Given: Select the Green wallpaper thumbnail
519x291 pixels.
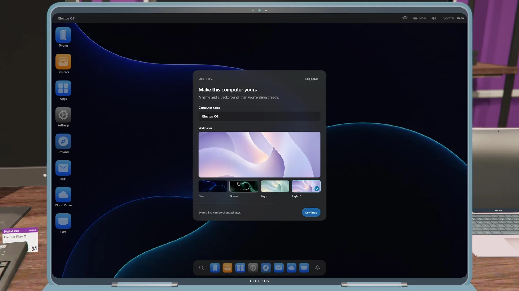Looking at the screenshot, I should click(x=244, y=186).
